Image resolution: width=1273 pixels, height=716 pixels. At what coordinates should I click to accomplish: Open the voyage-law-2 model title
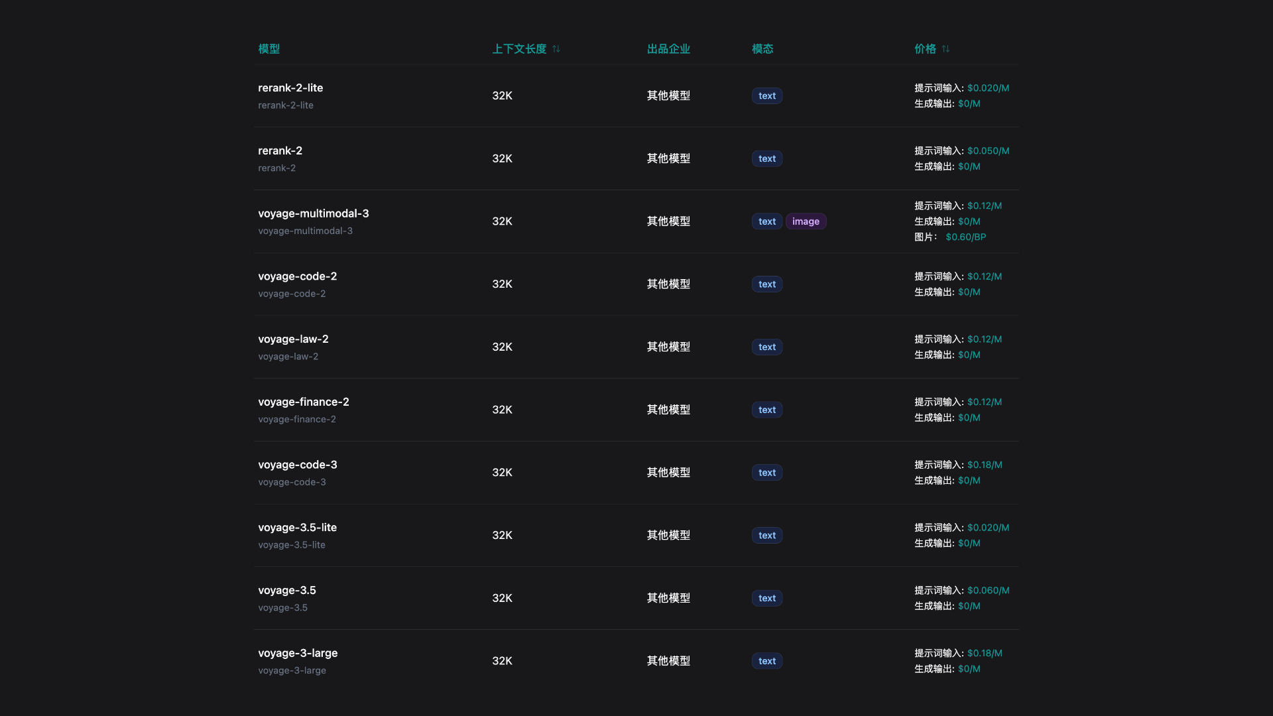tap(293, 339)
